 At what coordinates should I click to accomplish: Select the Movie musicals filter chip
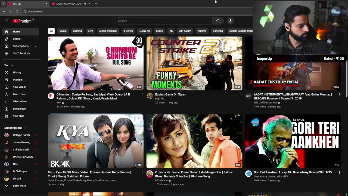[108, 31]
